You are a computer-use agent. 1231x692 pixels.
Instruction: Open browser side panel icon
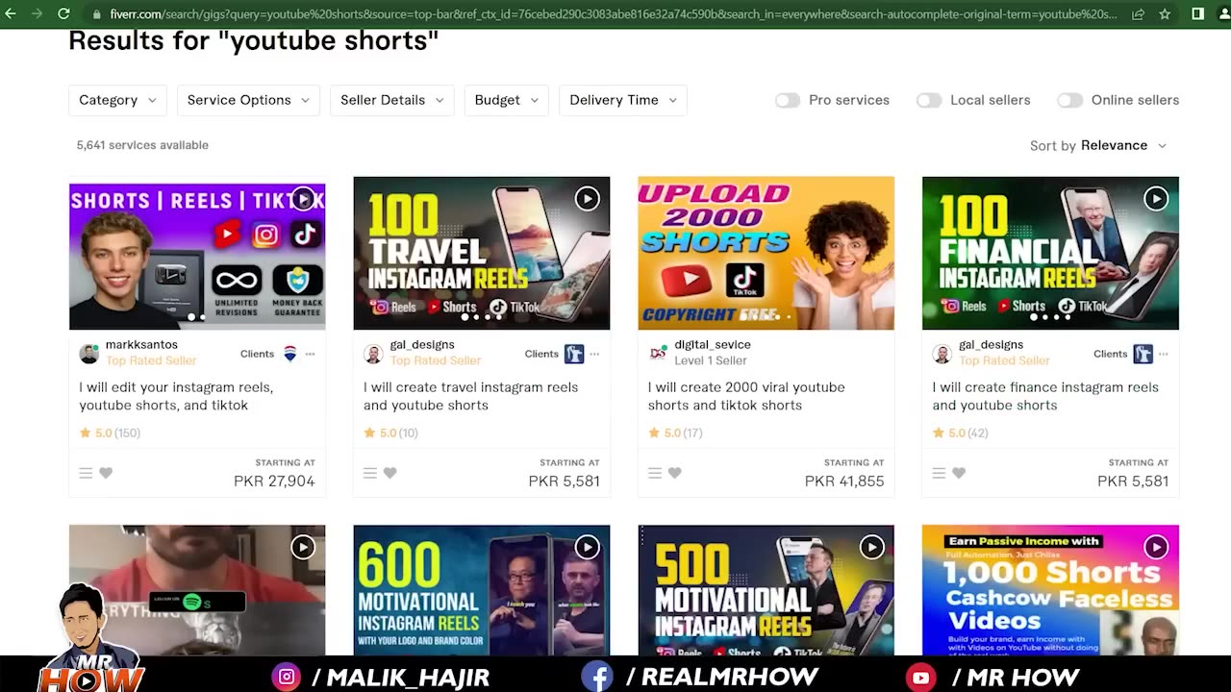(x=1197, y=13)
